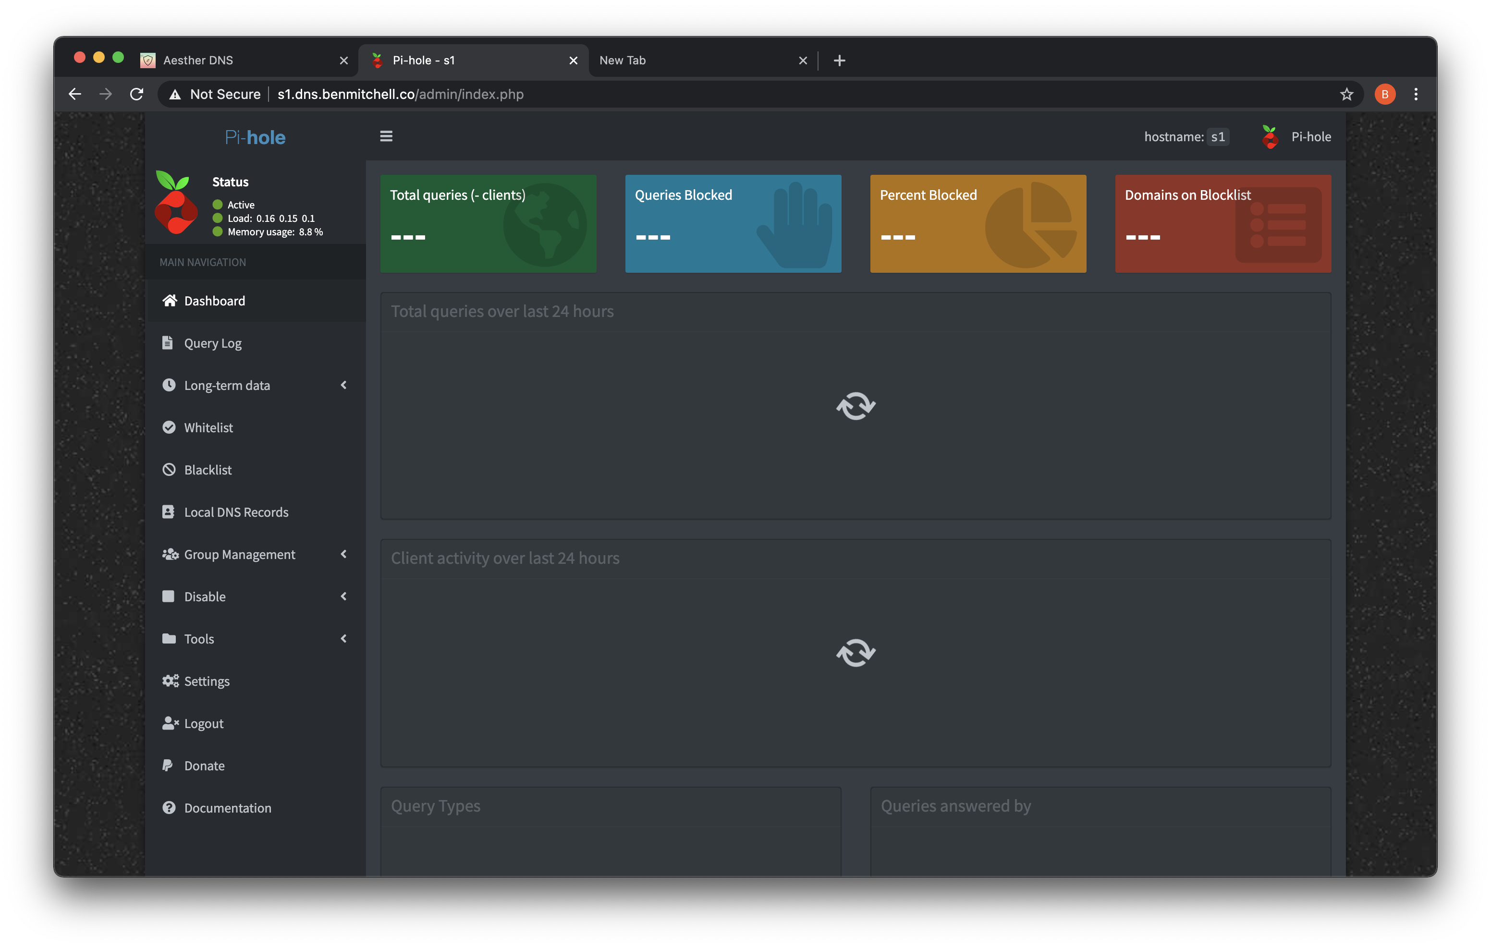The height and width of the screenshot is (948, 1491).
Task: Click the Chrome profile avatar B
Action: tap(1385, 94)
